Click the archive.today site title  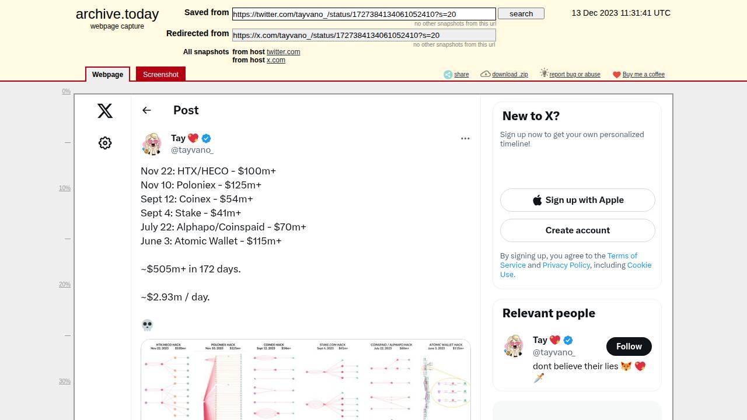tap(117, 14)
